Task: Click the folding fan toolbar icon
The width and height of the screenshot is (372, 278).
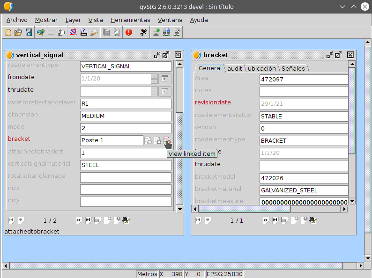Action: coord(94,32)
